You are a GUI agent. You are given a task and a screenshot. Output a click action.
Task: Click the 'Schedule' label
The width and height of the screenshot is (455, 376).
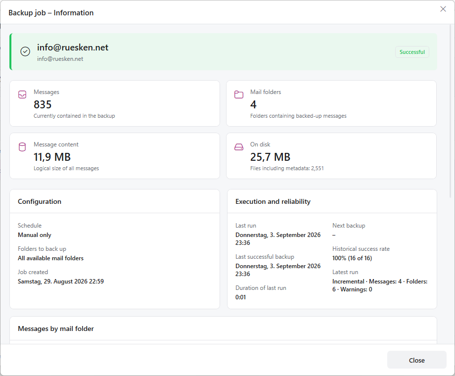click(x=30, y=226)
